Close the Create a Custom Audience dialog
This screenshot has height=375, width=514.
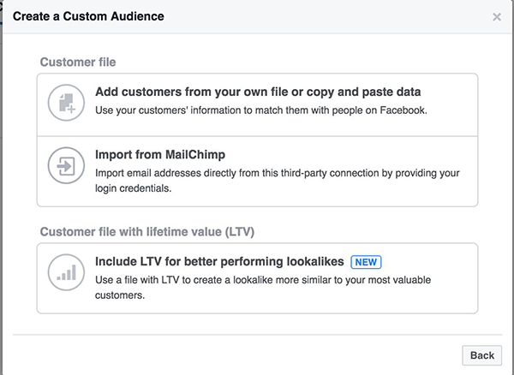pos(497,17)
